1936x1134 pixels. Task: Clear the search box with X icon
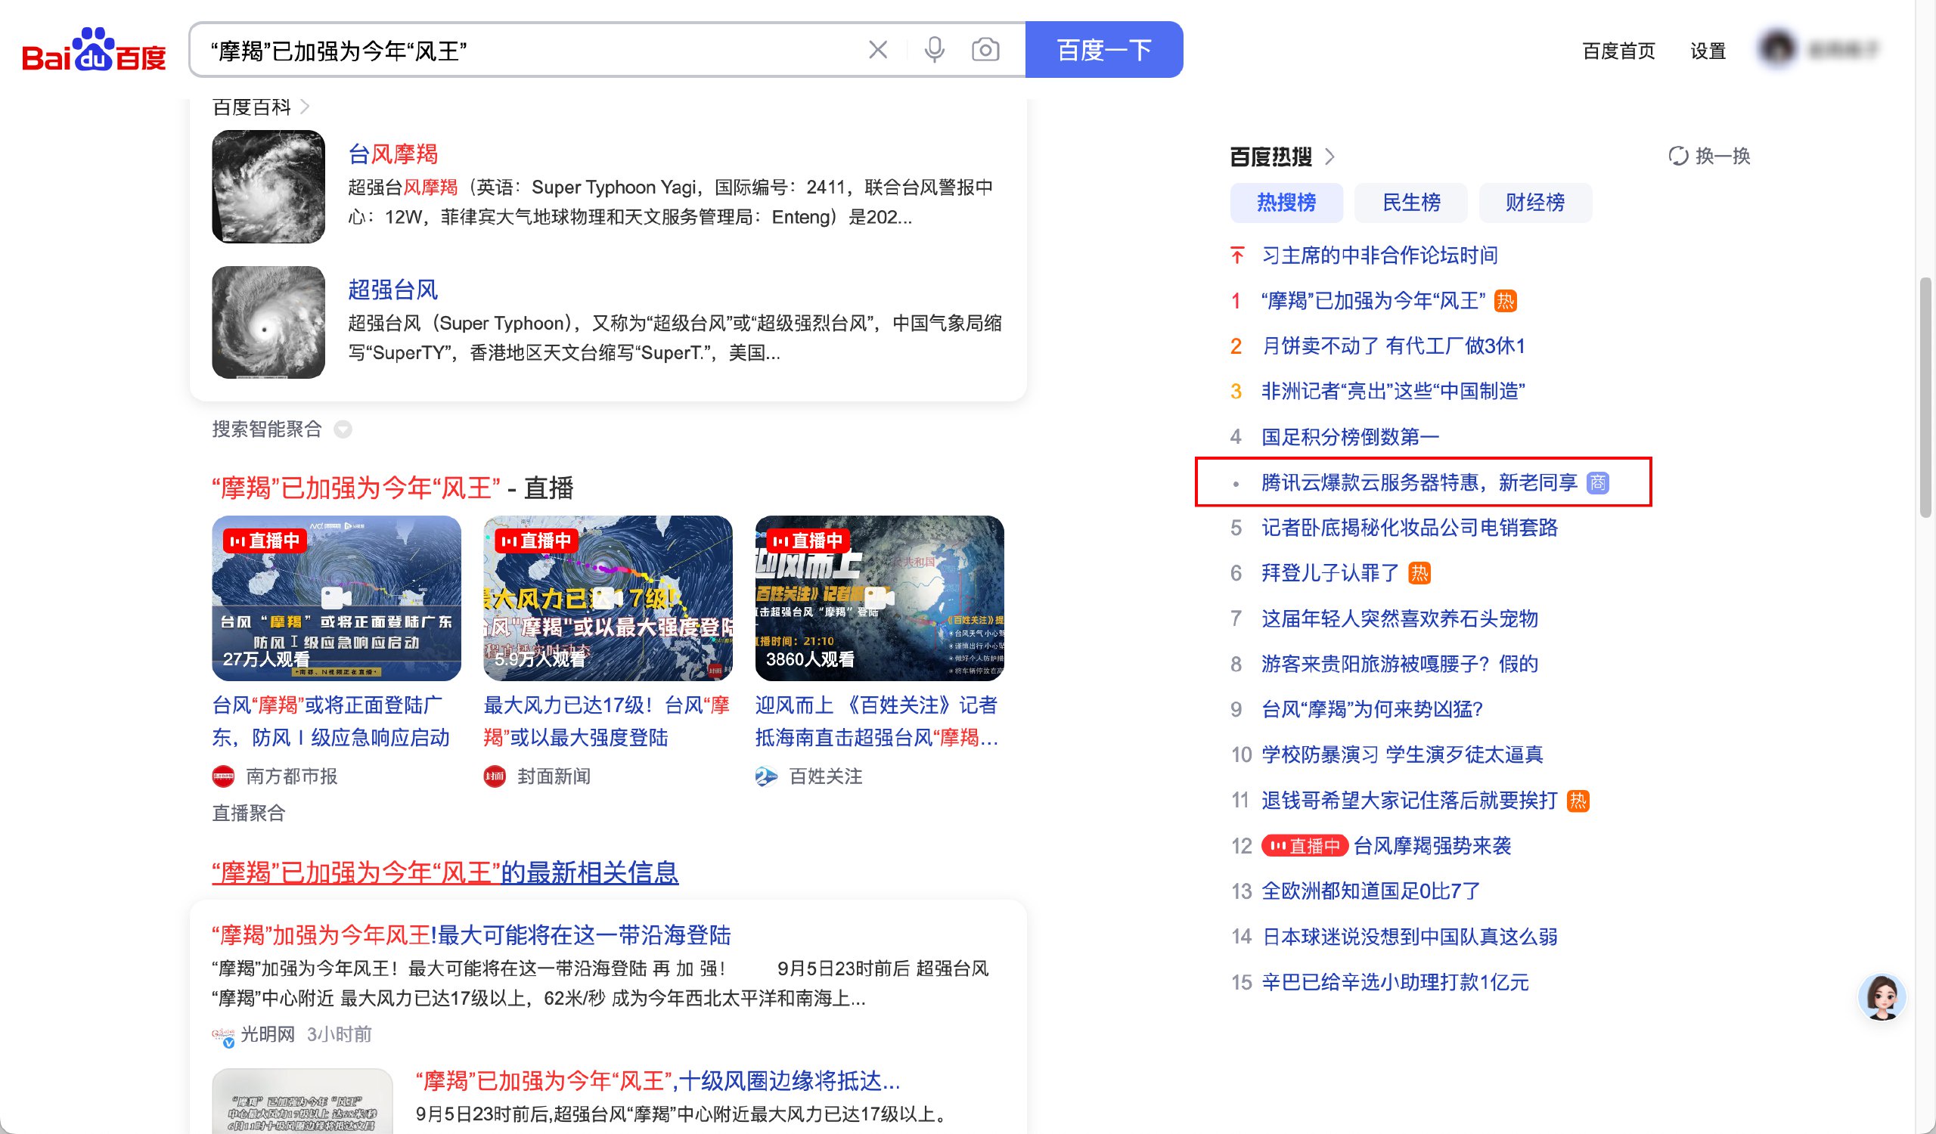pos(877,50)
